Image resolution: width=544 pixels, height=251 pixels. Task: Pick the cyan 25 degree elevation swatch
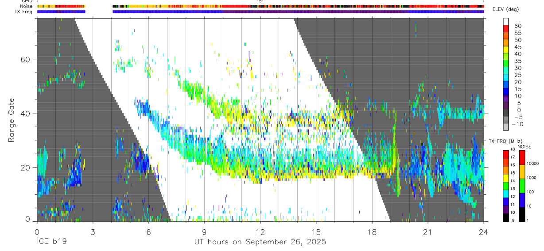(x=506, y=77)
